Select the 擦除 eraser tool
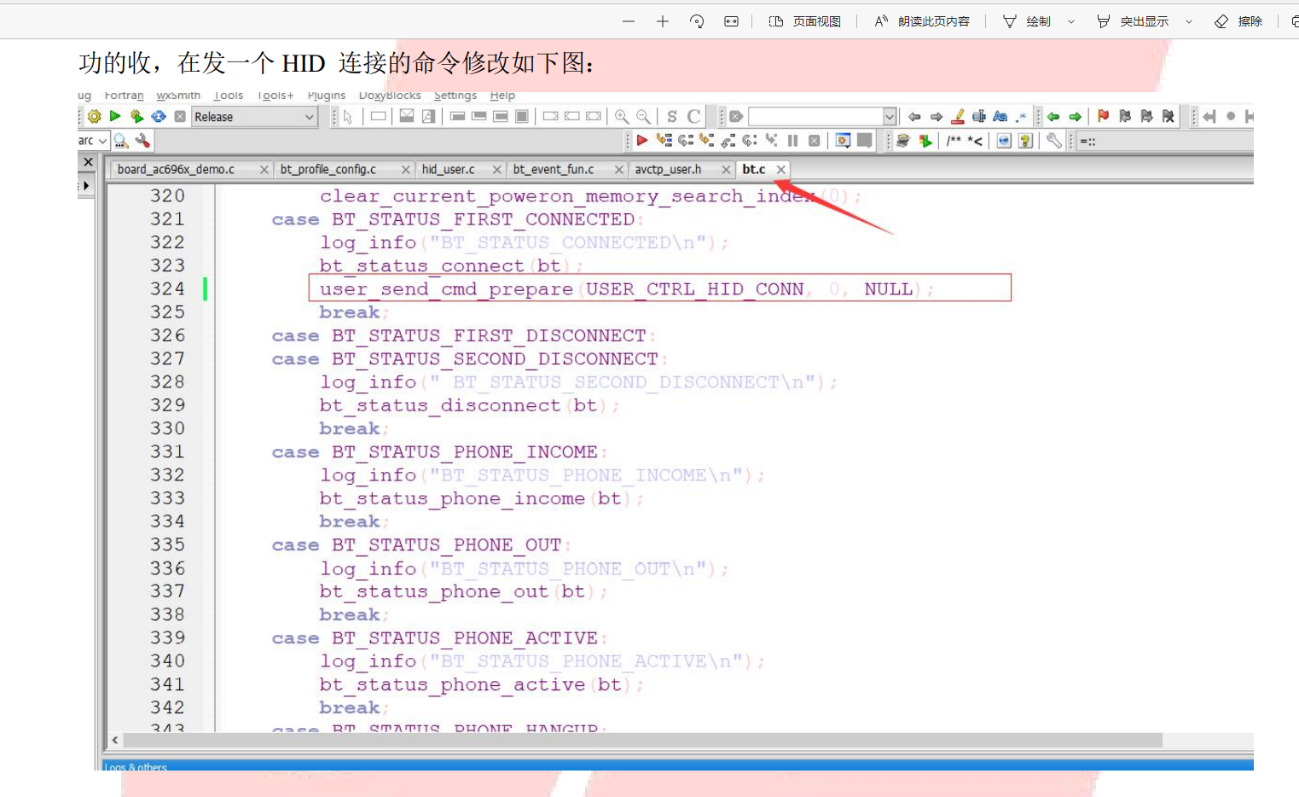This screenshot has width=1299, height=797. tap(1238, 21)
